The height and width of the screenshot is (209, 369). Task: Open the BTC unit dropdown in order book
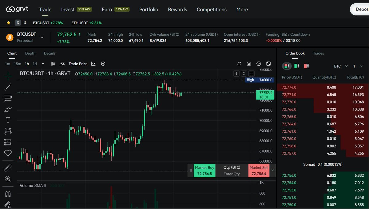(341, 66)
